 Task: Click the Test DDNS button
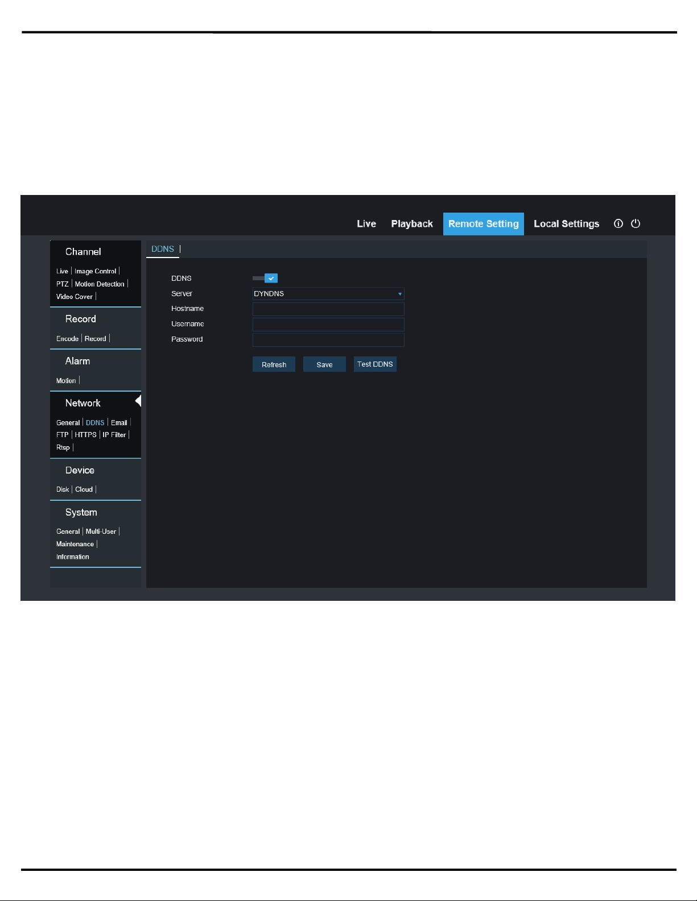pyautogui.click(x=375, y=364)
